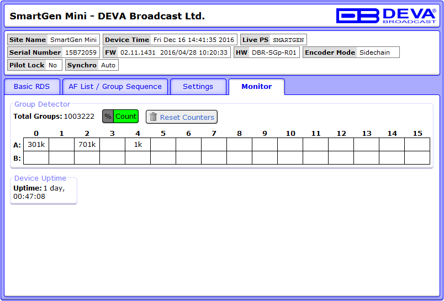Image resolution: width=444 pixels, height=301 pixels.
Task: Click column header 10 in group table
Action: [290, 133]
